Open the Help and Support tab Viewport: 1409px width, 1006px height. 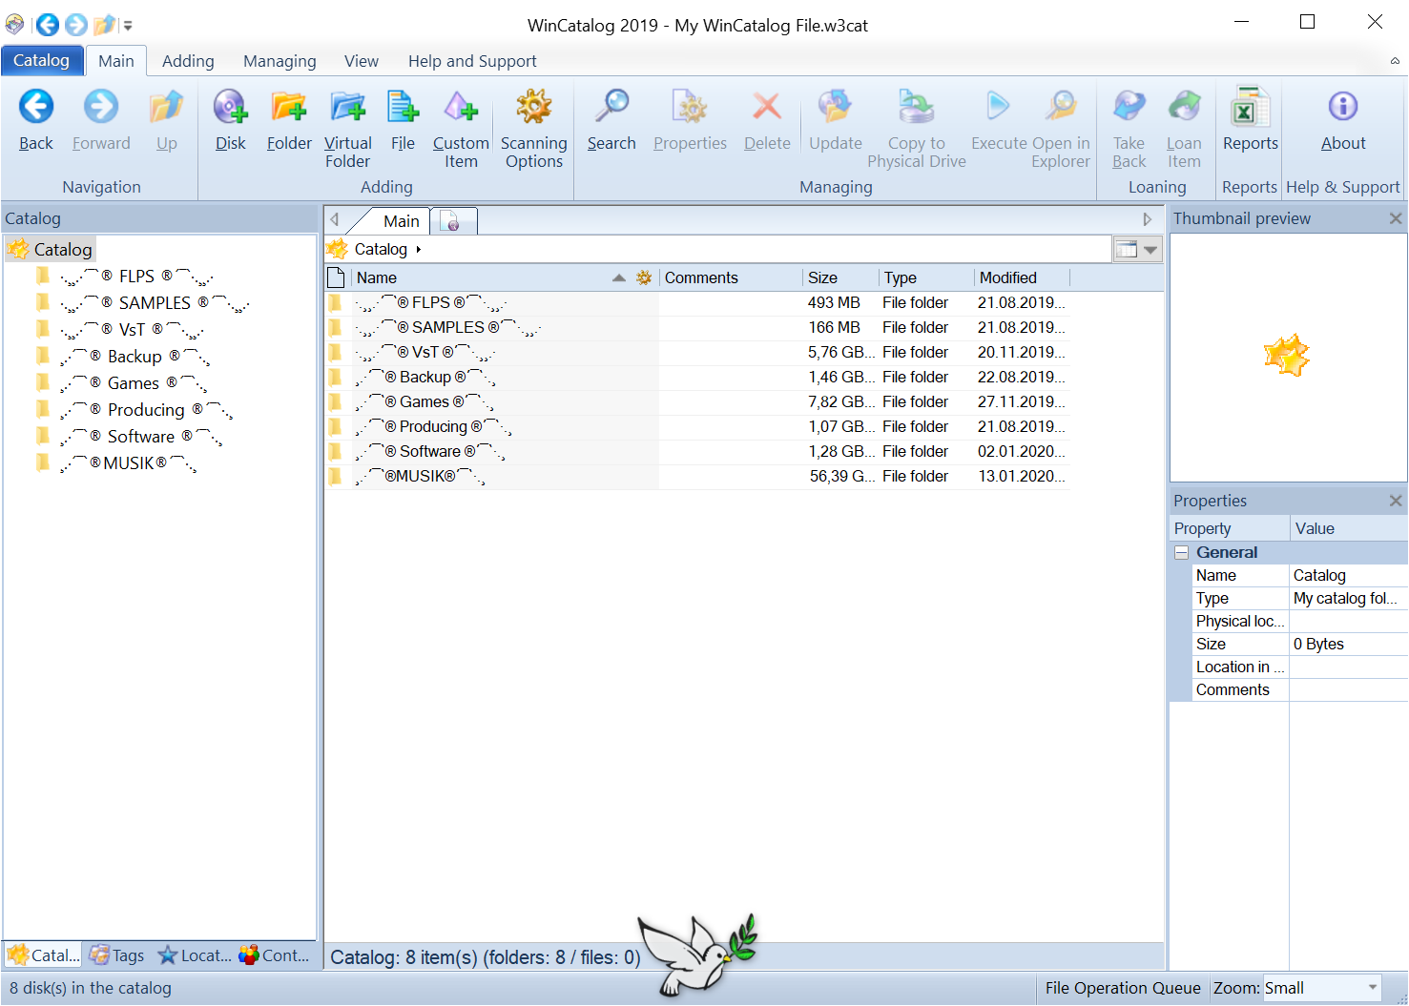pos(472,61)
